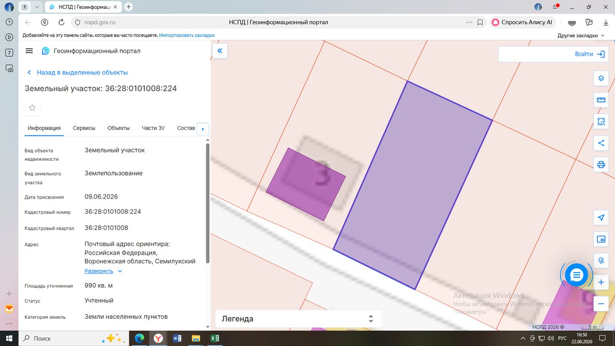Open the Состав tab

pos(186,128)
